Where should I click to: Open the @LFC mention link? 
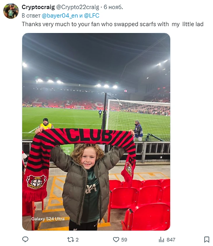pos(92,15)
